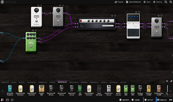Image resolution: width=173 pixels, height=102 pixels.
Task: Switch to All (357) category tab
Action: click(14, 82)
